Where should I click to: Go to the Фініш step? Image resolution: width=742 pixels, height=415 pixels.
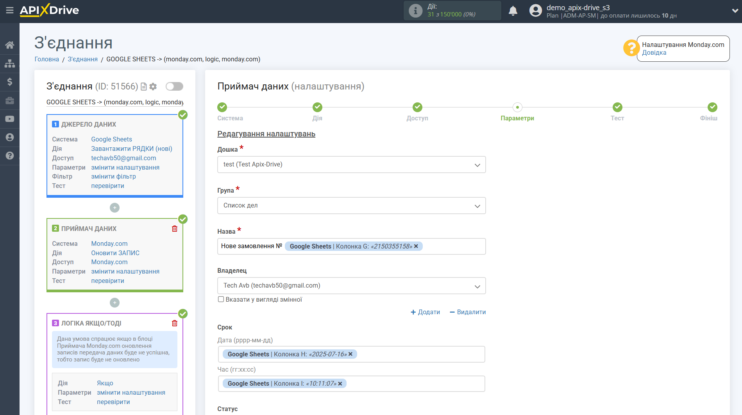coord(712,107)
